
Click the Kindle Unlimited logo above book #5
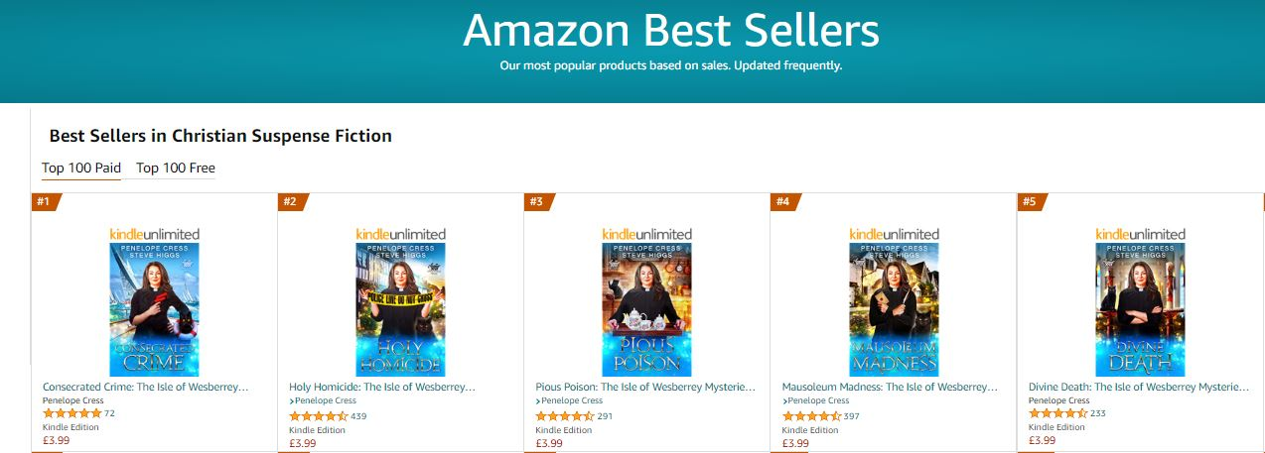1140,234
